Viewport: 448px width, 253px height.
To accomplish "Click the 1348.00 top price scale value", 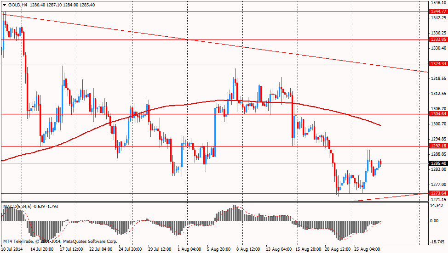I will [x=437, y=3].
